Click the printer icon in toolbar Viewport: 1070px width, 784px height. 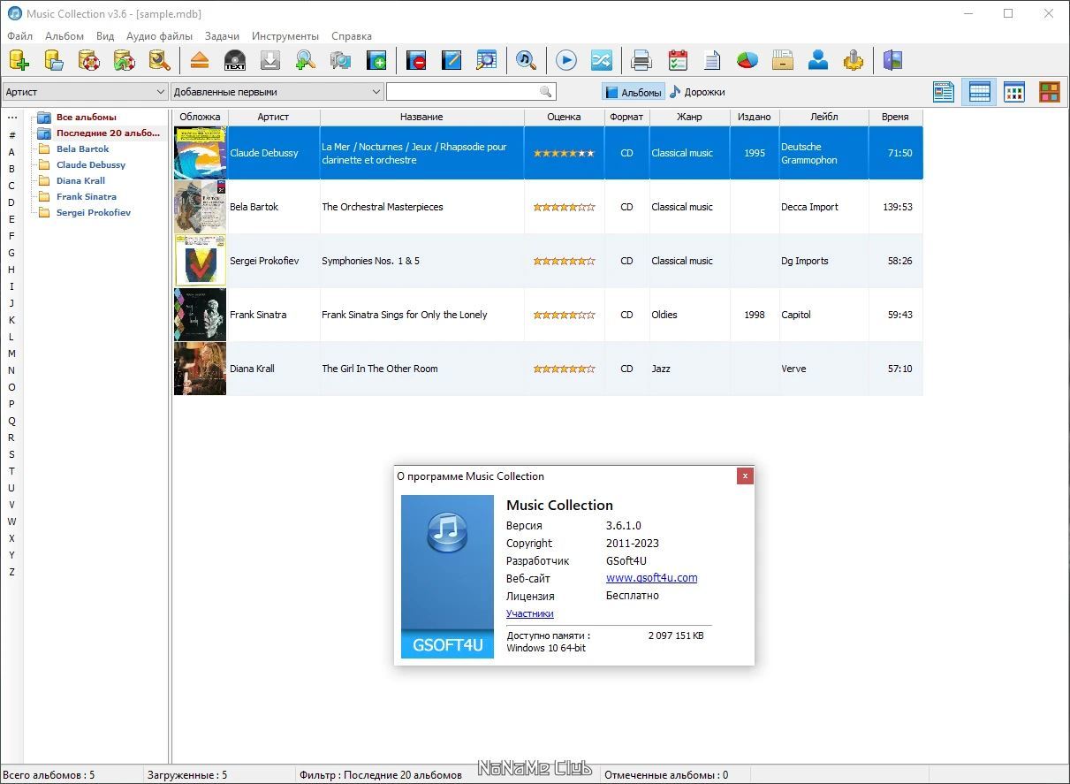pyautogui.click(x=641, y=60)
